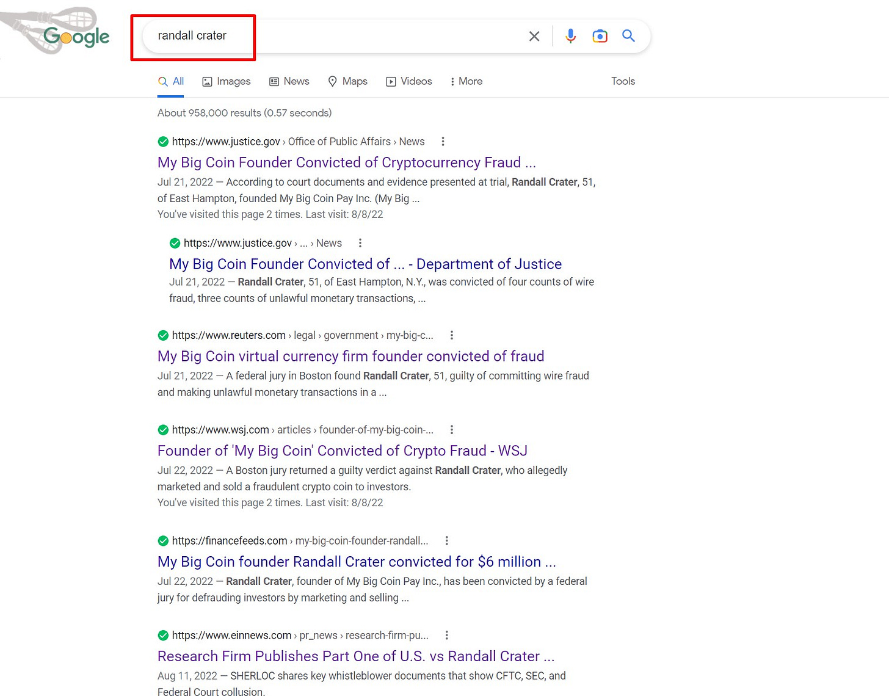Click green checkmark beside financefeeds.com URL

point(163,541)
